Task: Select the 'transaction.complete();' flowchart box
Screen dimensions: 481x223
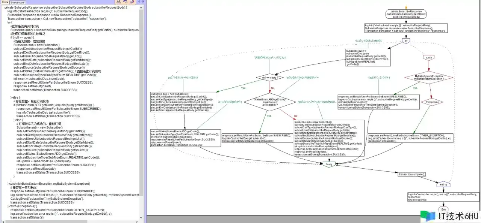Action: pos(412,174)
